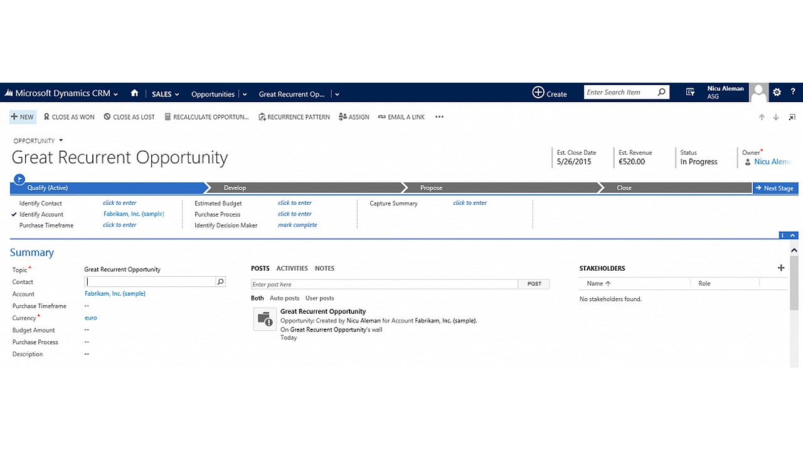The width and height of the screenshot is (803, 451).
Task: Open Recurrence Pattern command
Action: pyautogui.click(x=294, y=117)
